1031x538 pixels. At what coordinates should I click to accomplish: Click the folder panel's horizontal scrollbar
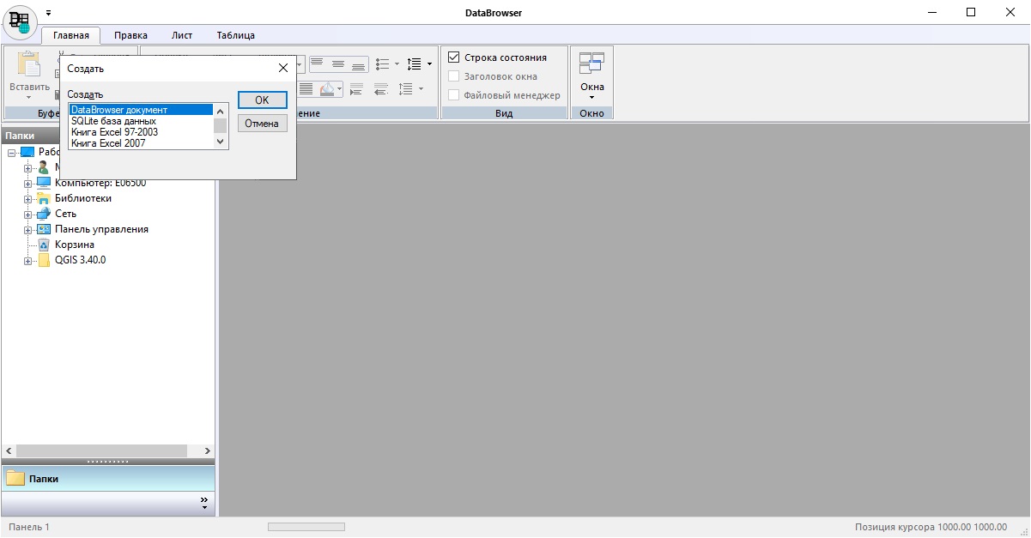click(100, 450)
